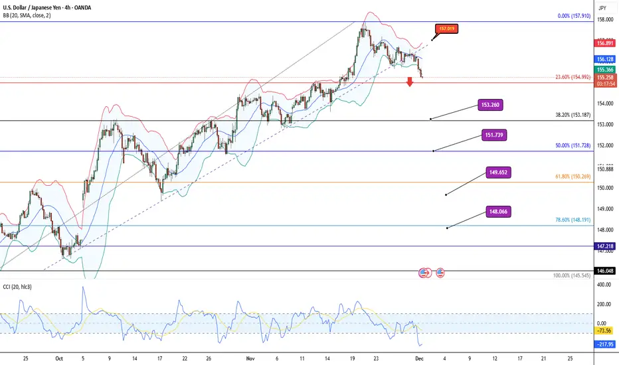
Task: Click the Dec label on time axis
Action: (x=419, y=358)
